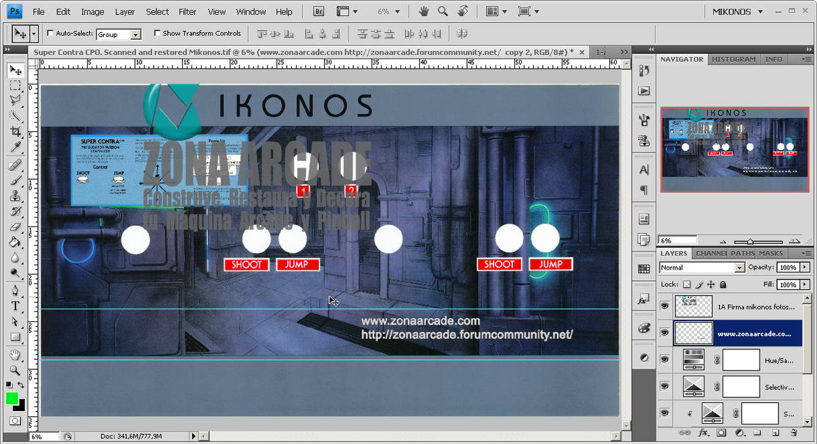Link layers icon in Layers panel
The image size is (817, 444).
point(685,432)
